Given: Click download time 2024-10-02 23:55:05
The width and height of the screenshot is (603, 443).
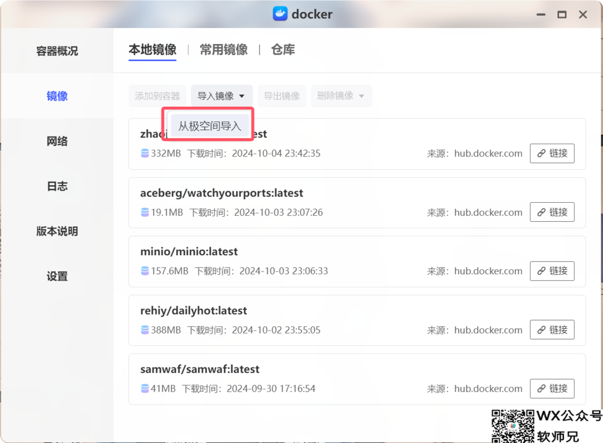Looking at the screenshot, I should (276, 330).
